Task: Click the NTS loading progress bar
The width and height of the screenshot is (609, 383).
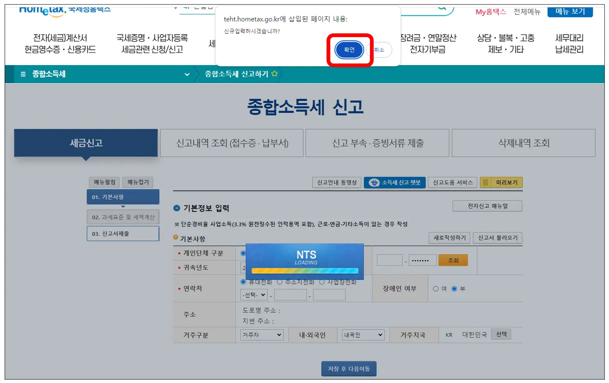Action: pyautogui.click(x=304, y=270)
